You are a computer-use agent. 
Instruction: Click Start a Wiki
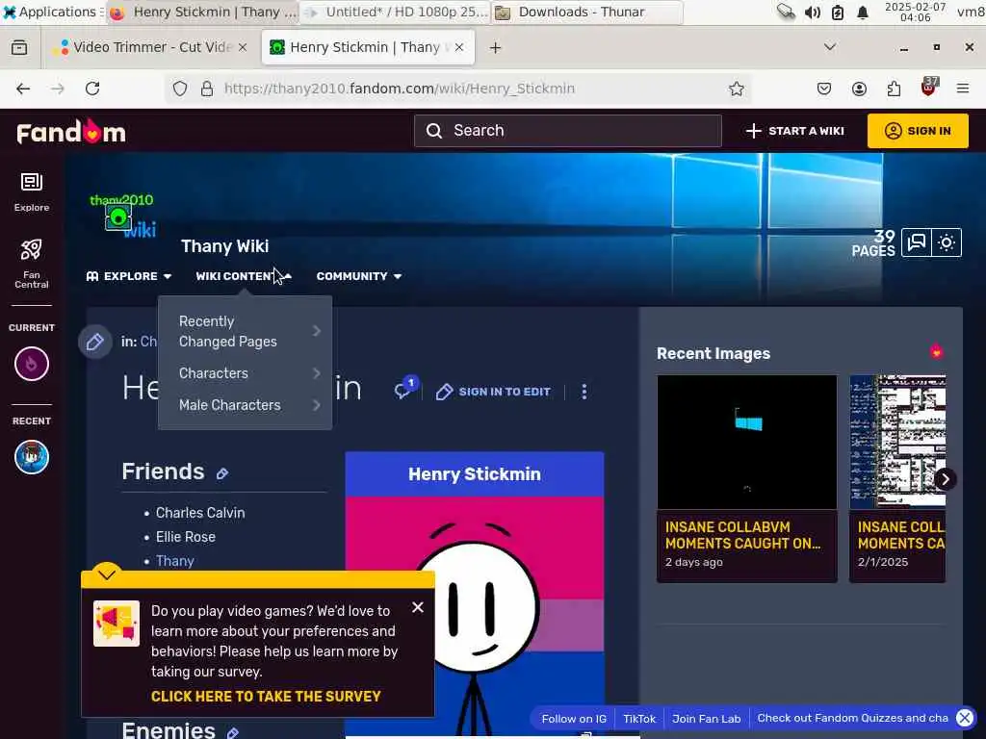click(794, 131)
